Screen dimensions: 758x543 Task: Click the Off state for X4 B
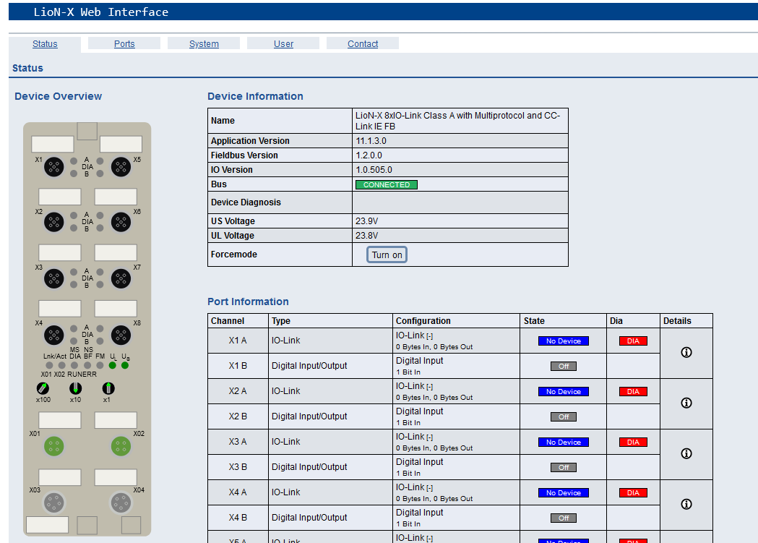click(x=564, y=518)
